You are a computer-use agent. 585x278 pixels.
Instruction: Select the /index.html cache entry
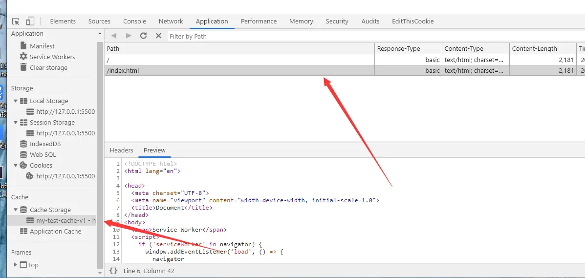click(x=345, y=70)
